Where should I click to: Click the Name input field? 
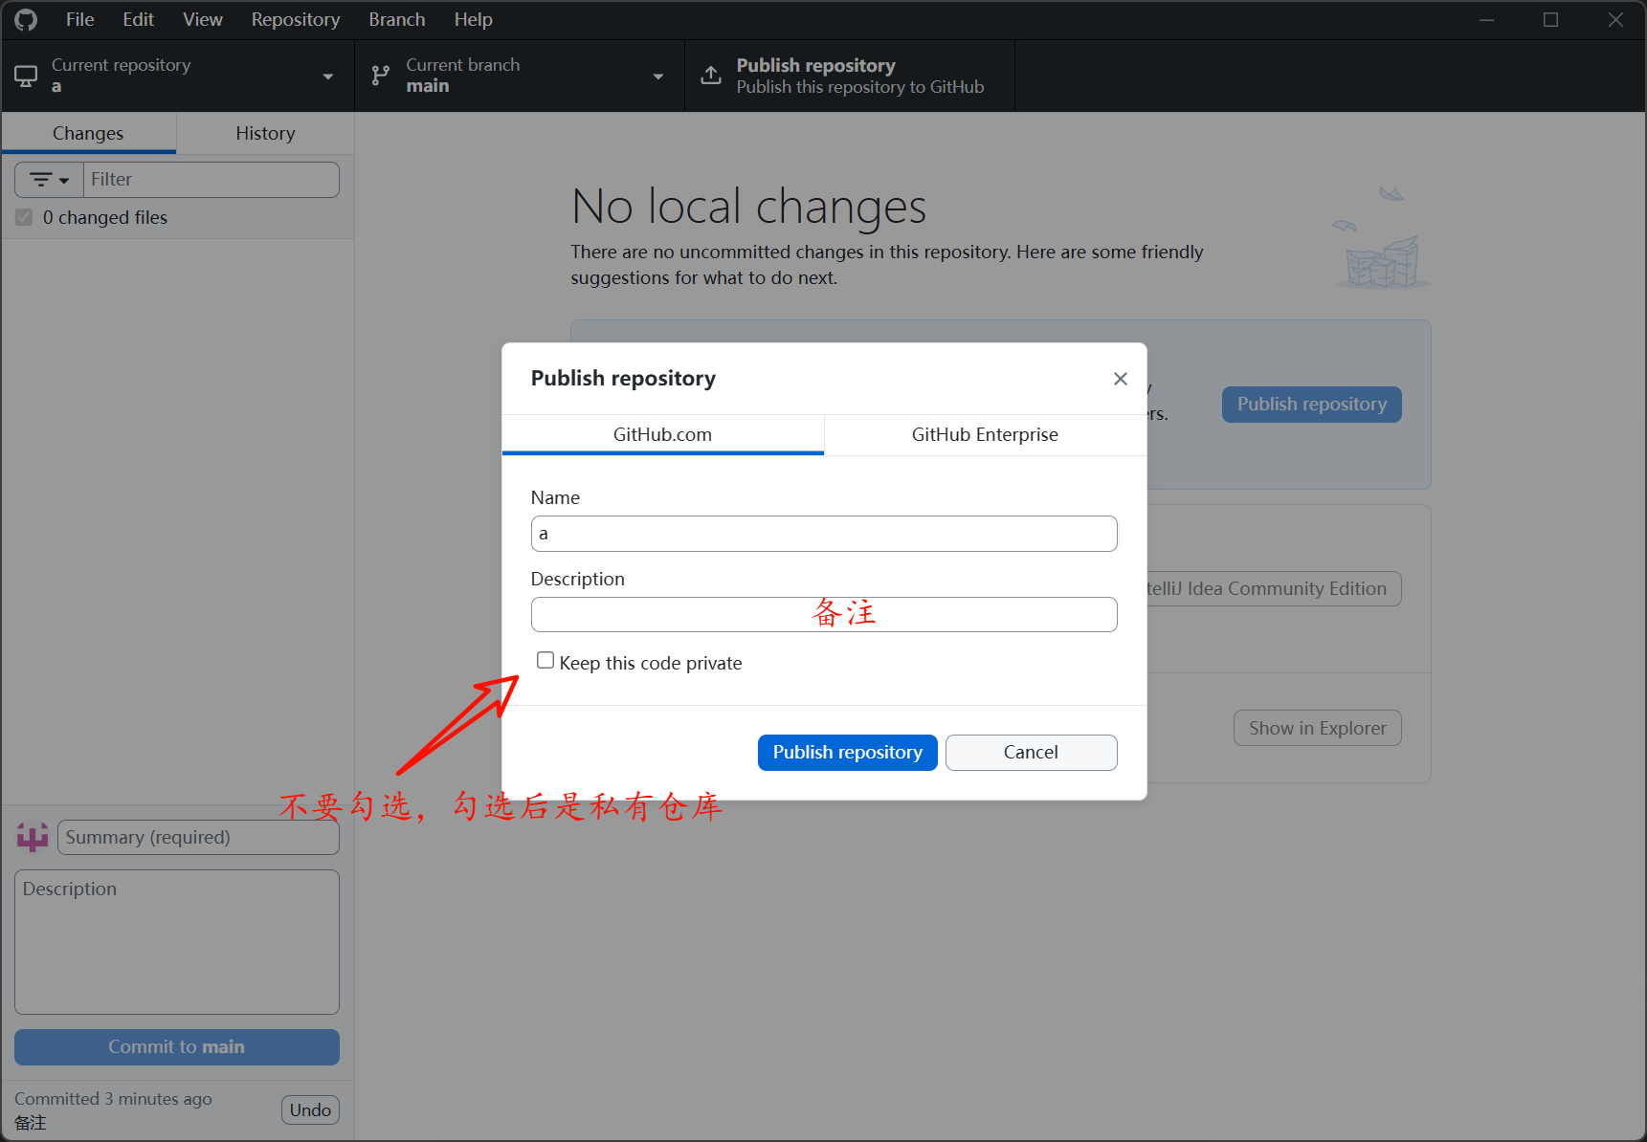pyautogui.click(x=823, y=534)
